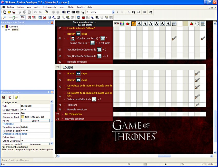Click the sword action in event 71 row
The height and width of the screenshot is (167, 218).
point(197,73)
